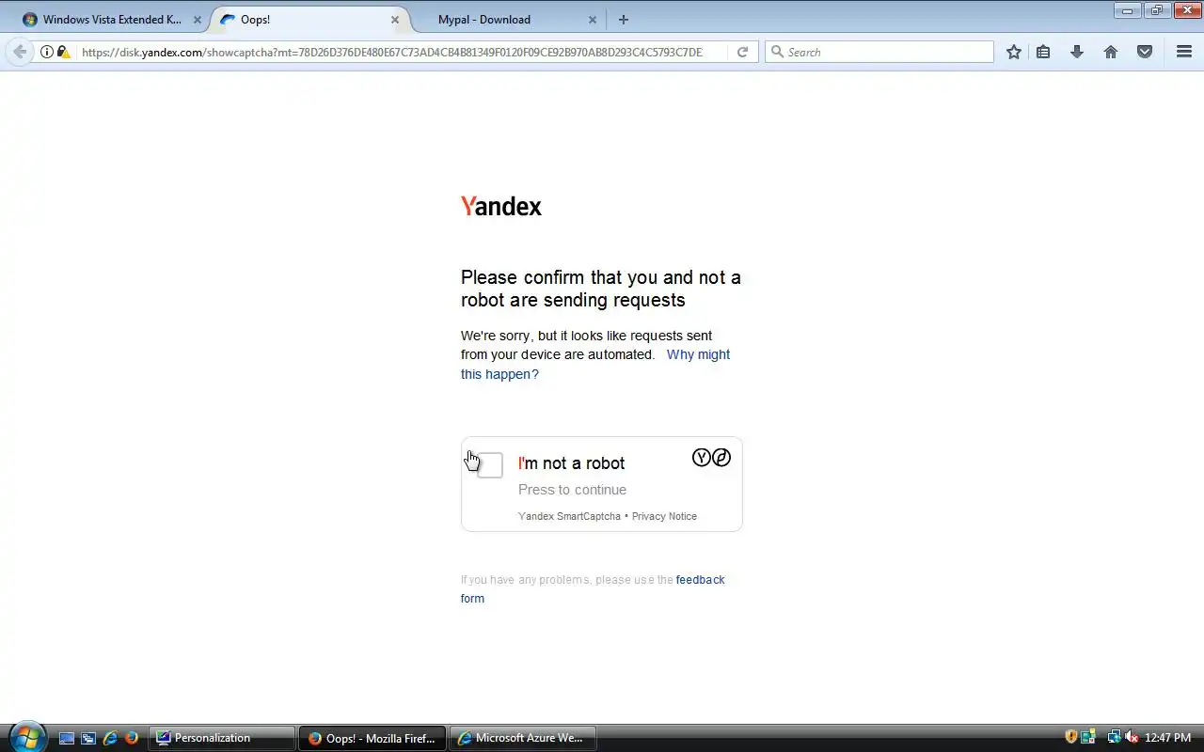The image size is (1204, 752).
Task: Open Personalization taskbar window
Action: pyautogui.click(x=222, y=738)
